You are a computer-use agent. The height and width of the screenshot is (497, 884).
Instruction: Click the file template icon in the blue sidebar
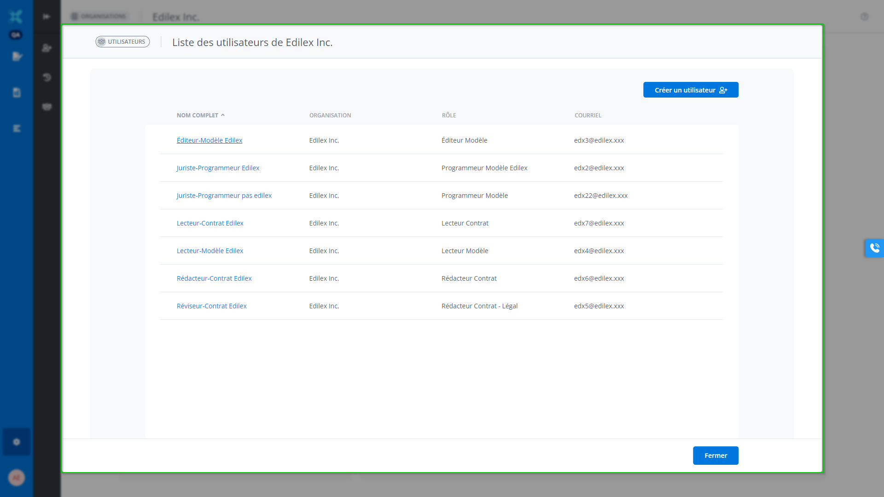tap(17, 92)
